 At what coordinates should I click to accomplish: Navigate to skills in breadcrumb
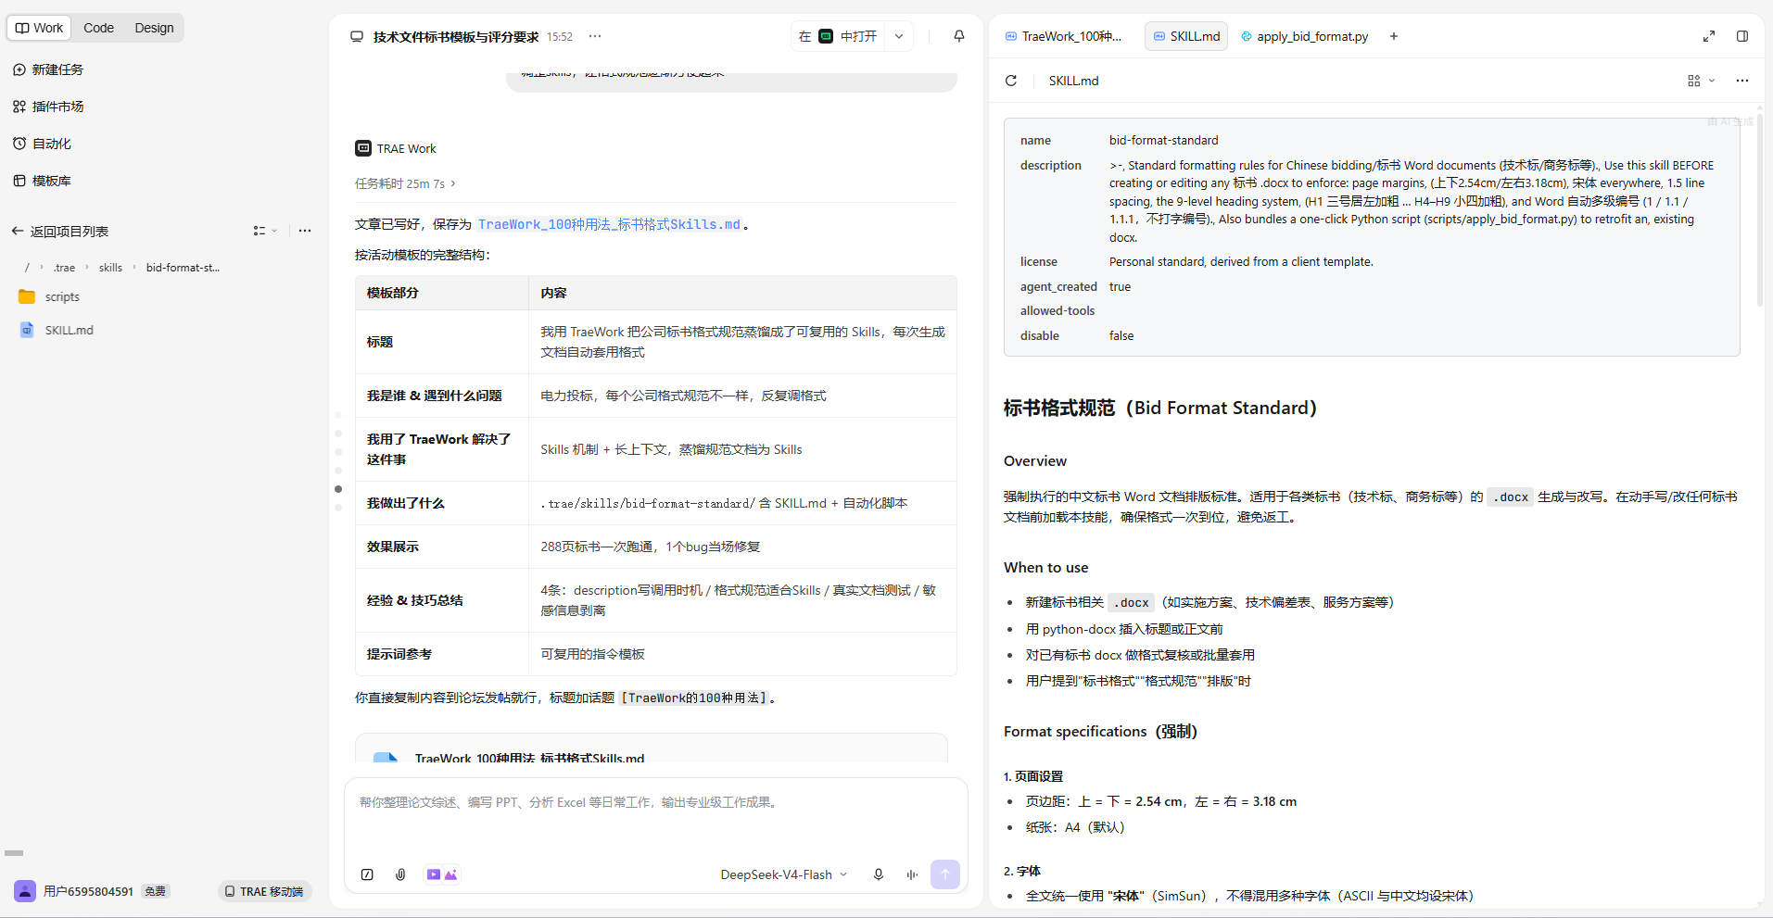pyautogui.click(x=110, y=268)
